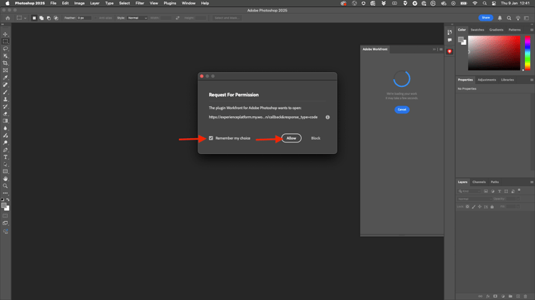This screenshot has height=300, width=535.
Task: Toggle type layer filter in Layers
Action: 499,191
